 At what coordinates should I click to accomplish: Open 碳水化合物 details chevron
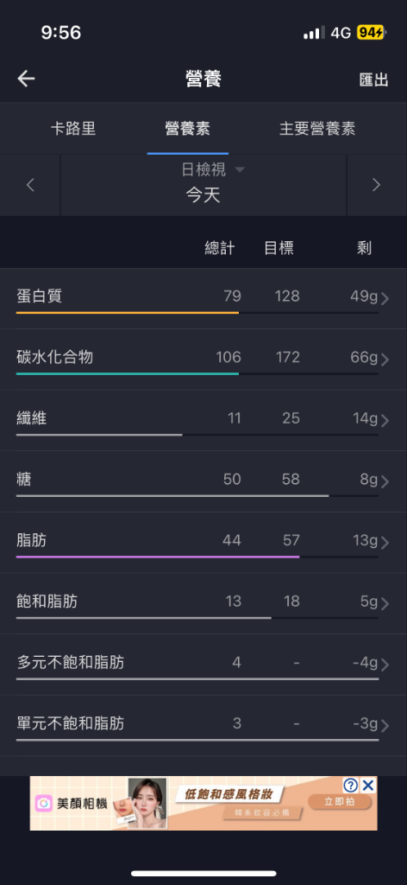tap(385, 360)
